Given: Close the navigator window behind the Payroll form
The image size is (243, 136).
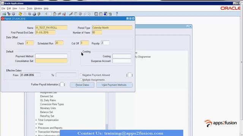Looking at the screenshot, I should [190, 26].
